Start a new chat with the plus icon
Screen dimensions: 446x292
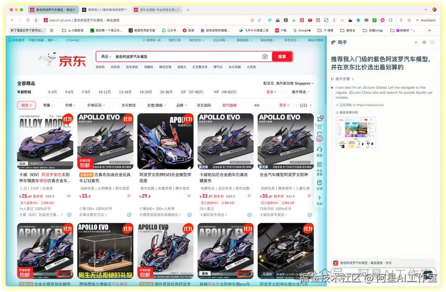coord(416,42)
